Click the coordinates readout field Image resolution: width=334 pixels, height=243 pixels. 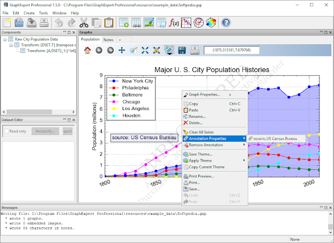click(x=232, y=50)
